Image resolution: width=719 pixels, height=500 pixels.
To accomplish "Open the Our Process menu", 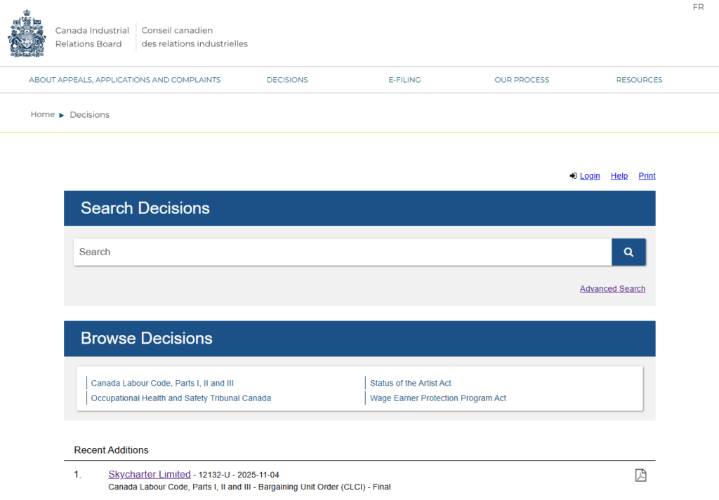I will point(522,80).
